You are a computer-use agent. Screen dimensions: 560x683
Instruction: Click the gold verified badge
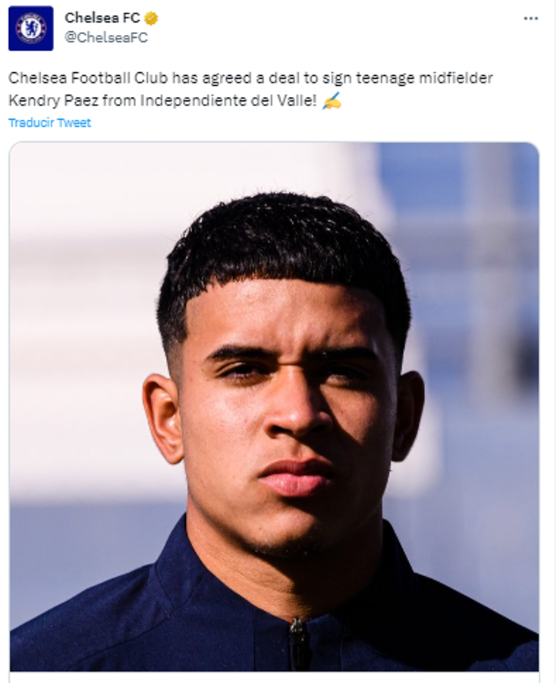pyautogui.click(x=151, y=18)
